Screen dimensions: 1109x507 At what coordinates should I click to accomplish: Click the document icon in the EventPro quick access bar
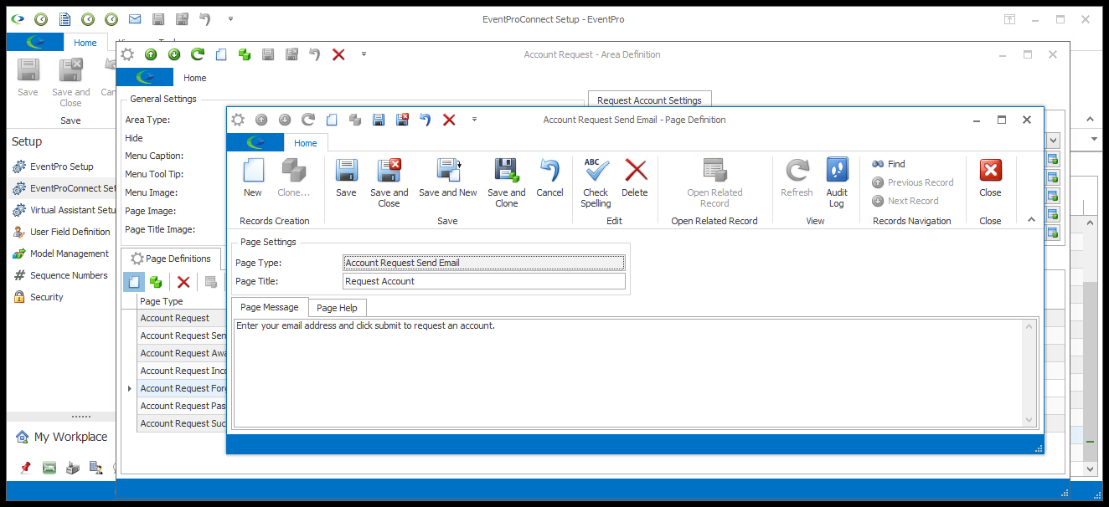pyautogui.click(x=64, y=19)
